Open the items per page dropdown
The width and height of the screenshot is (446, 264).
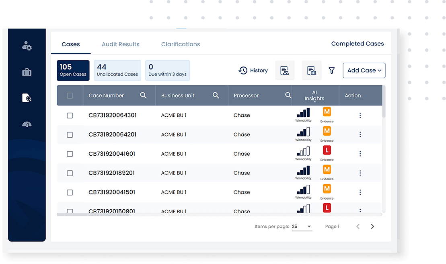[302, 227]
